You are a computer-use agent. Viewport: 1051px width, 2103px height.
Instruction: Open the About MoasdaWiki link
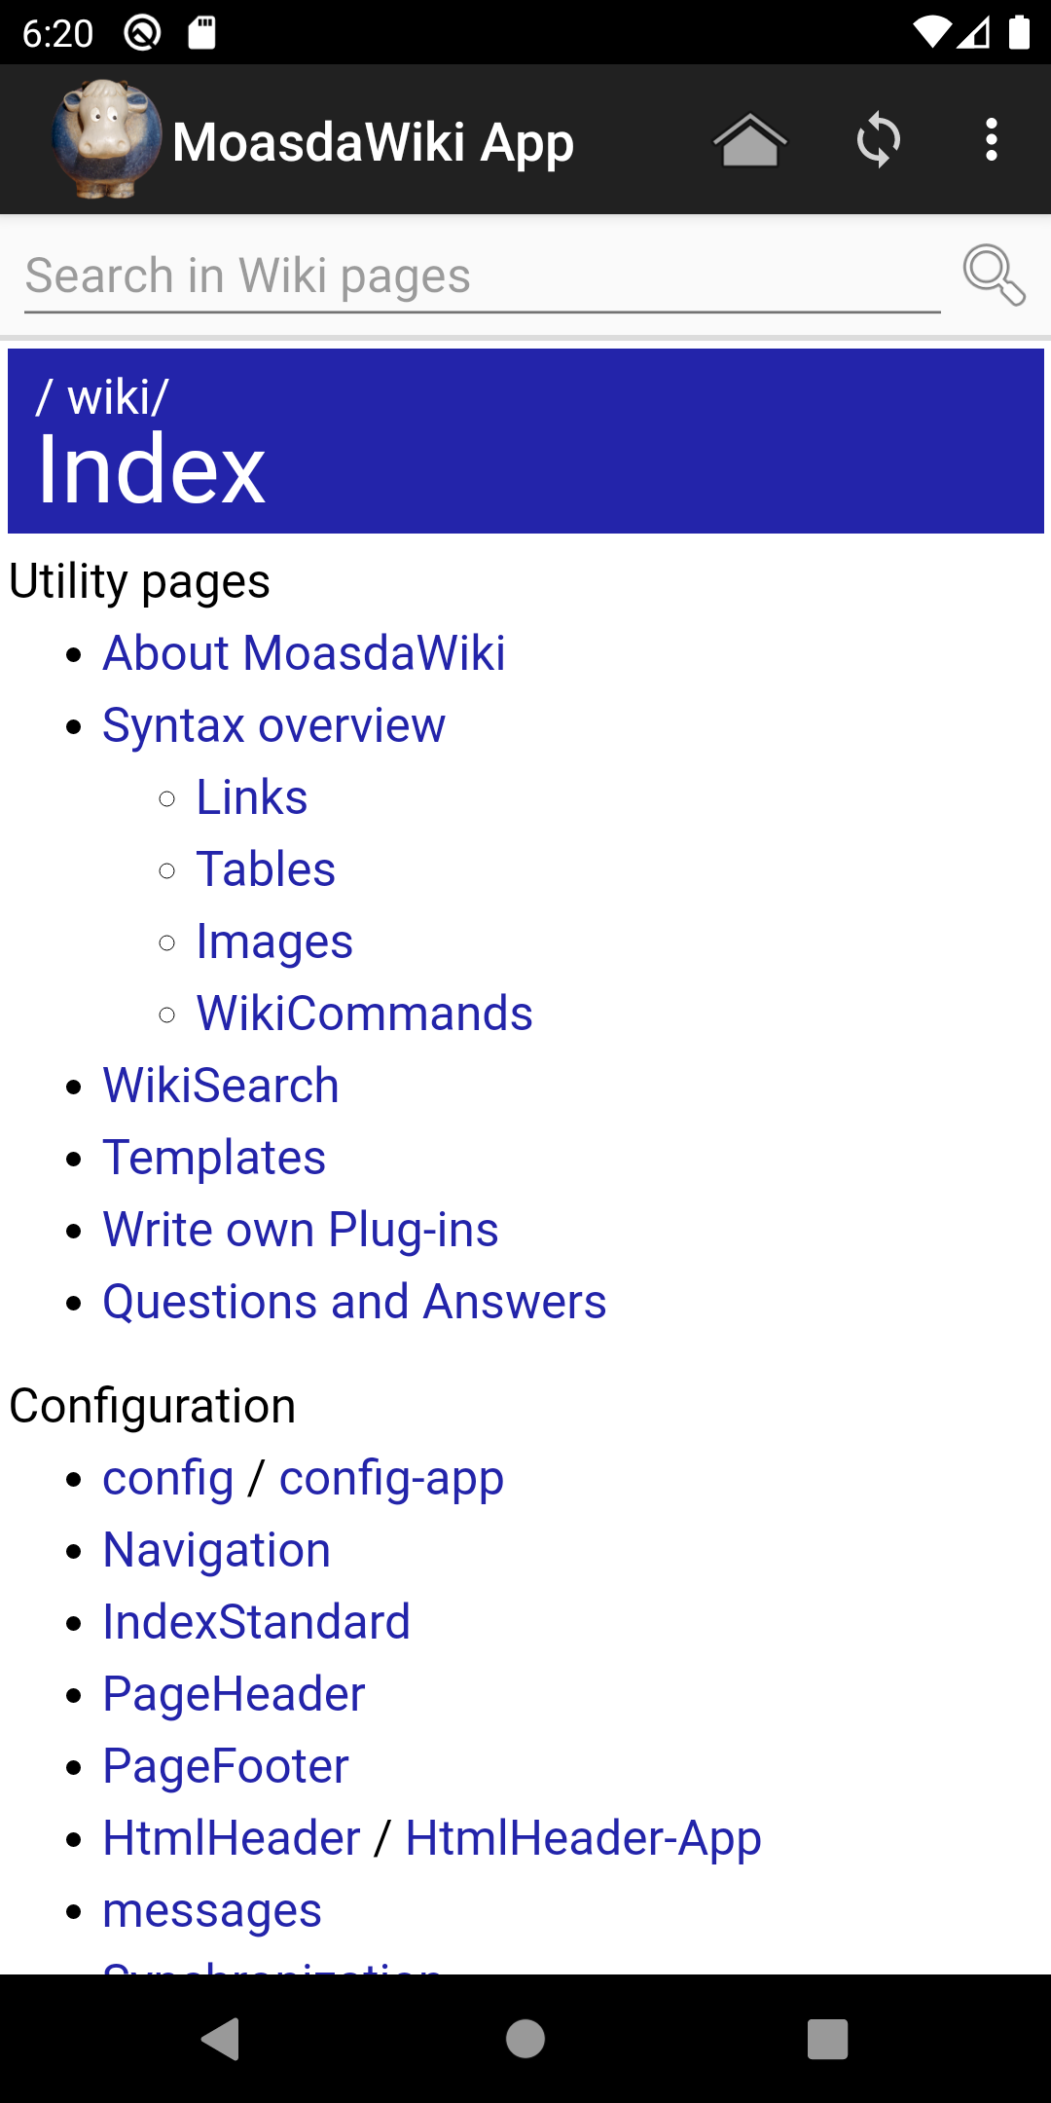(x=304, y=652)
